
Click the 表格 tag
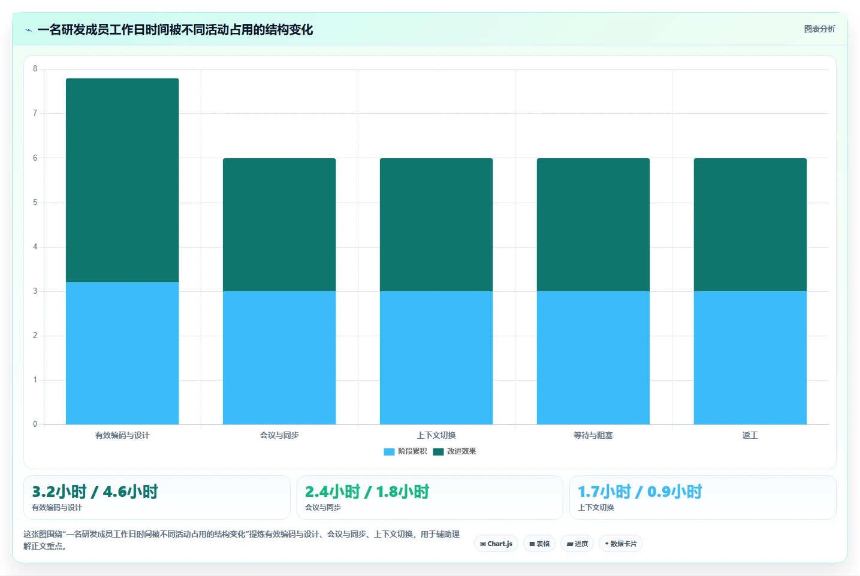point(539,544)
